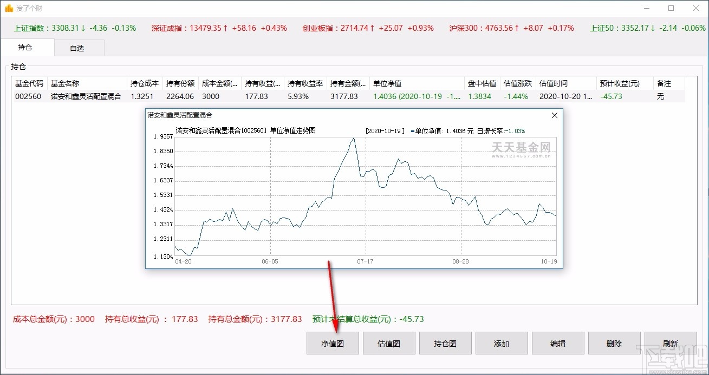This screenshot has width=709, height=375.
Task: Switch to the 自选 tab
Action: pyautogui.click(x=79, y=48)
